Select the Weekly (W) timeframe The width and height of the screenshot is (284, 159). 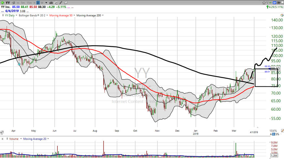coord(42,3)
